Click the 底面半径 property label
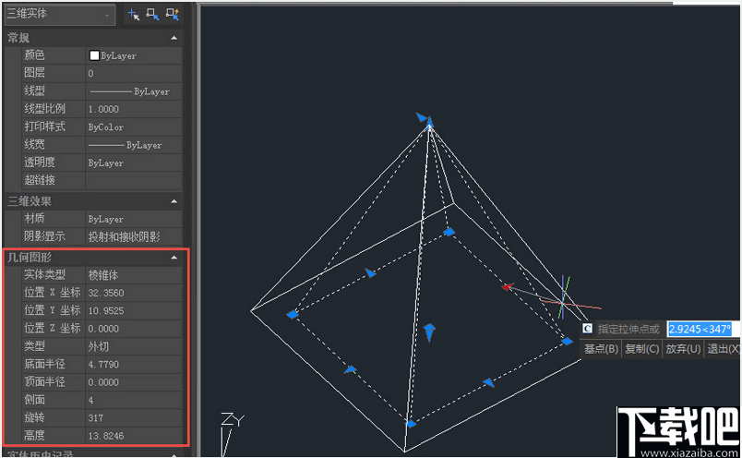 [44, 364]
